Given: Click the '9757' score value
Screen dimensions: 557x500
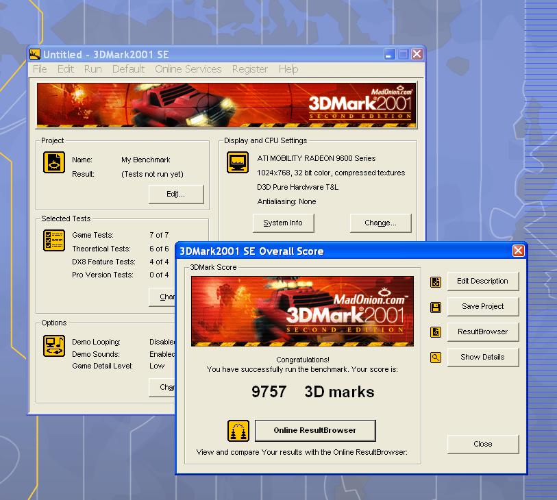Looking at the screenshot, I should coord(269,392).
